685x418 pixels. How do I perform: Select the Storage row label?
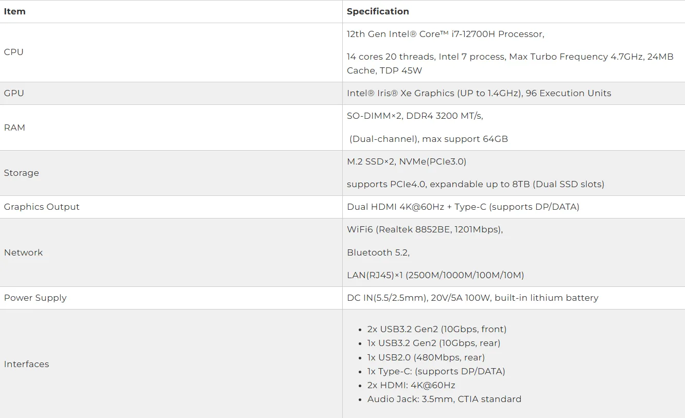[x=21, y=173]
